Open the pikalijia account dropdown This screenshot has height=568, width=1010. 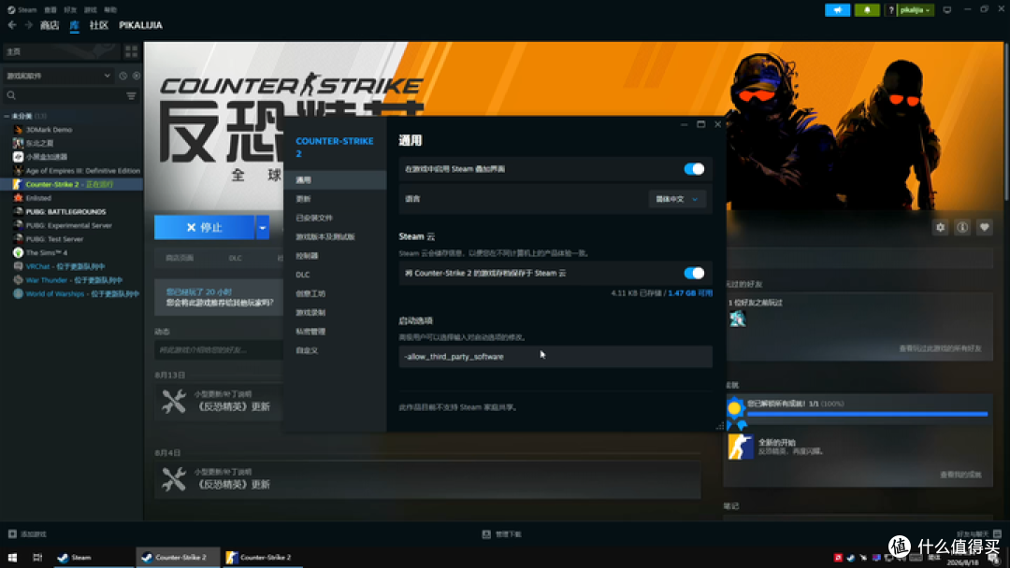915,9
